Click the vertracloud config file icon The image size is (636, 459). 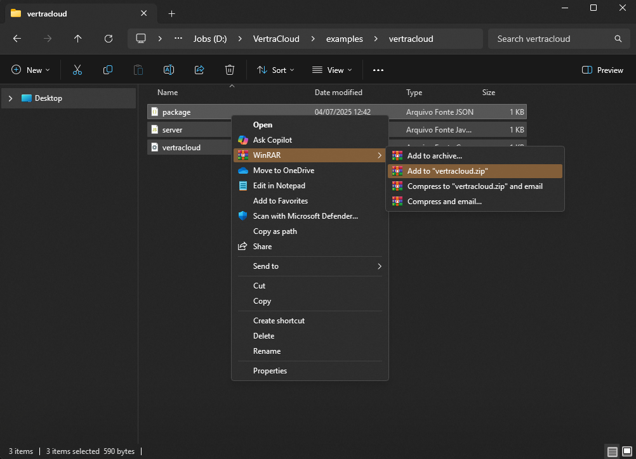click(x=154, y=147)
